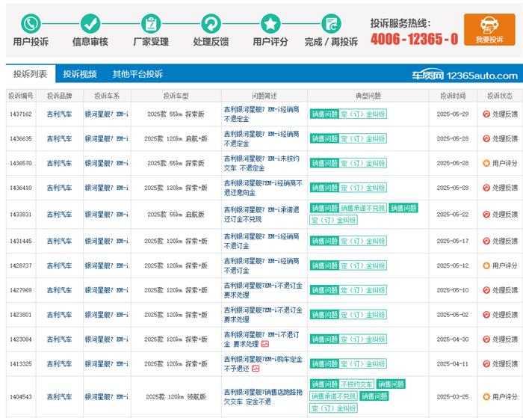The image size is (523, 418).
Task: Click the 投诉车型 column header
Action: point(176,96)
